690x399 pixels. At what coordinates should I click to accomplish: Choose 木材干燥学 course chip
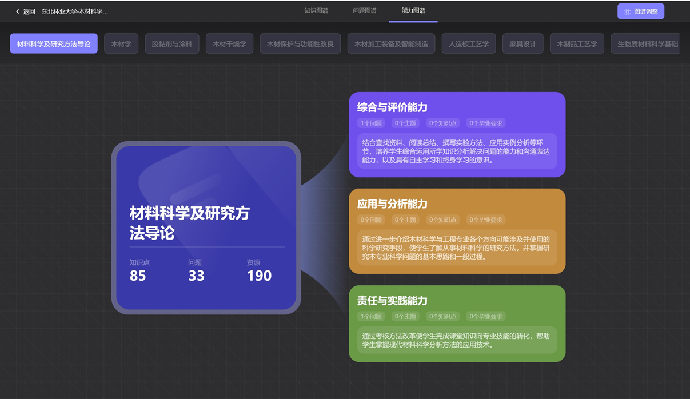point(229,44)
